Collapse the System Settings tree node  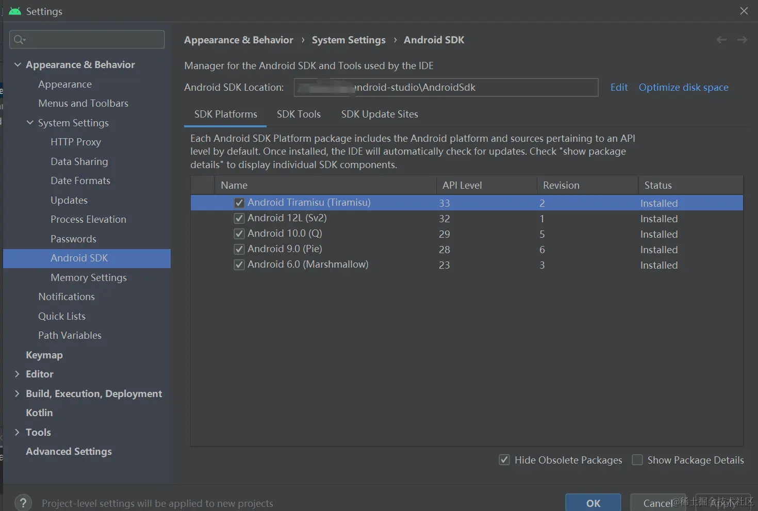[30, 123]
